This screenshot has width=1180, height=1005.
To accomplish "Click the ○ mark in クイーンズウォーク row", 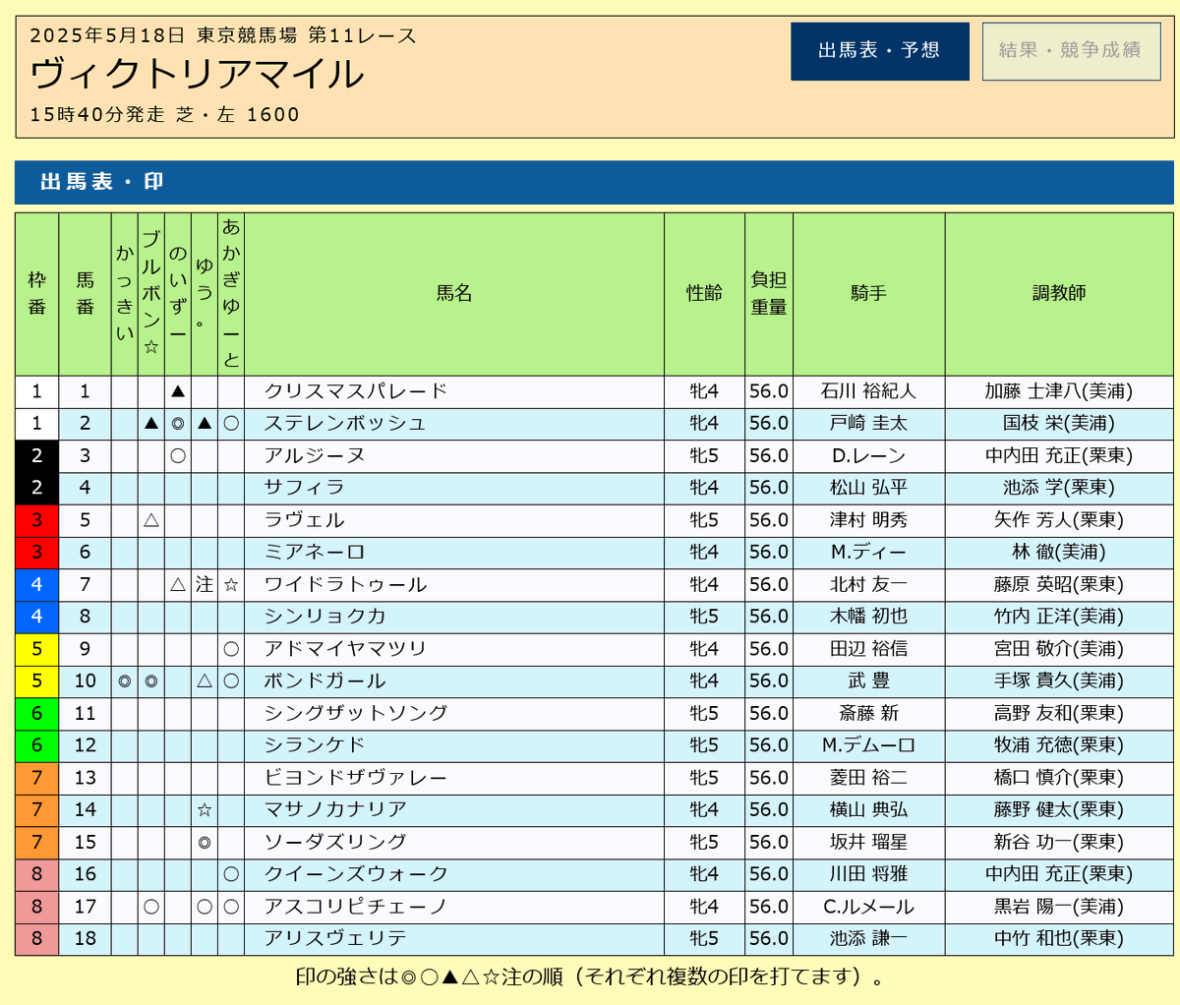I will coord(231,874).
